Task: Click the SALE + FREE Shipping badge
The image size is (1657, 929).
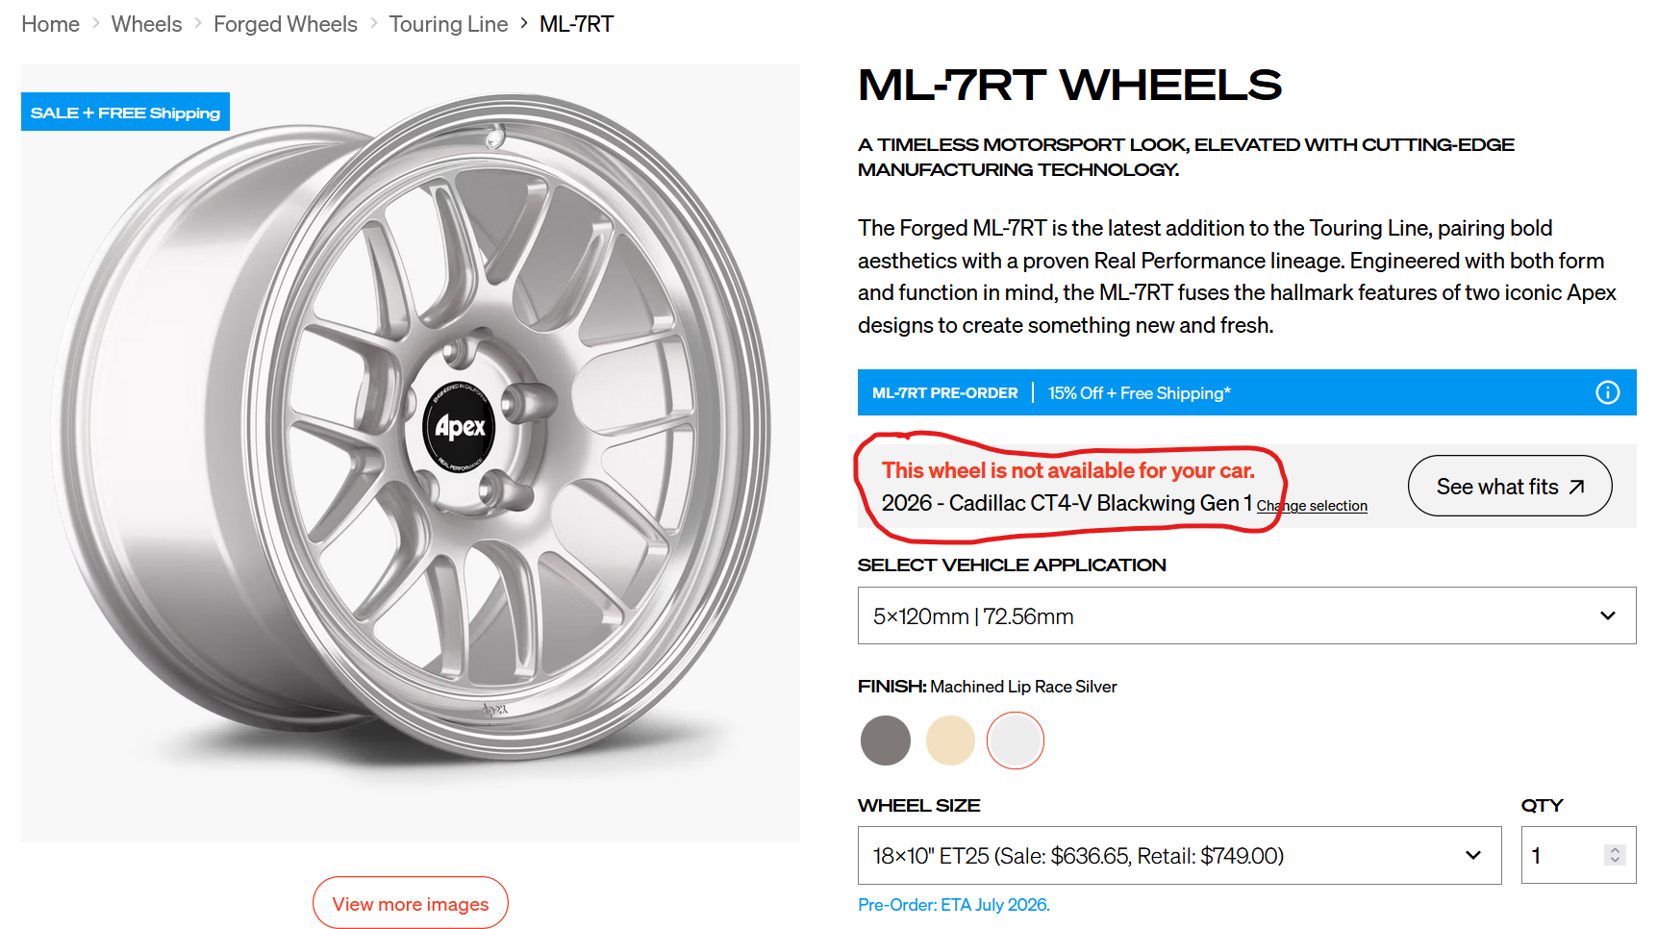Action: 125,113
